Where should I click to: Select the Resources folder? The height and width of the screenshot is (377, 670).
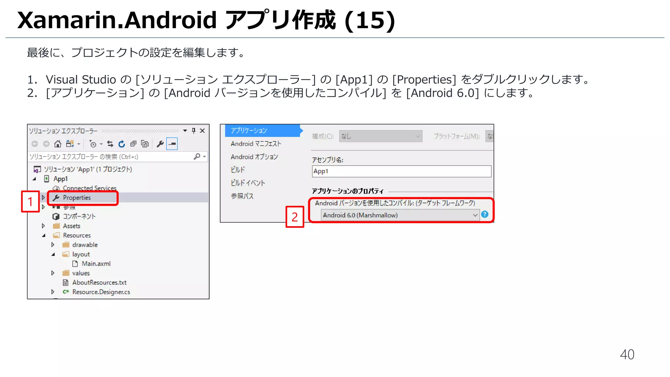pyautogui.click(x=77, y=235)
